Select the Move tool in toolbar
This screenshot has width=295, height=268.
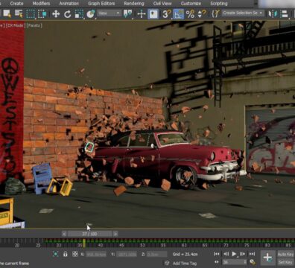pos(56,14)
